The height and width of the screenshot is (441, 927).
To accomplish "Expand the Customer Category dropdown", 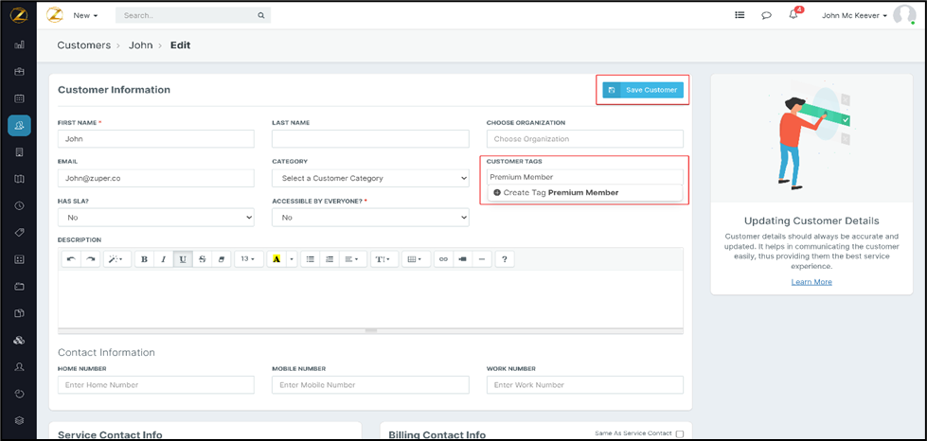I will [370, 178].
